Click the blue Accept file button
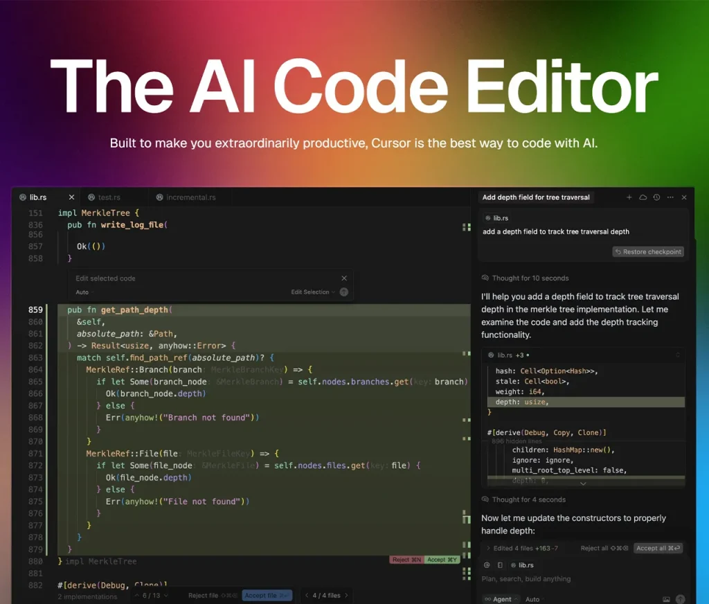 click(x=267, y=596)
